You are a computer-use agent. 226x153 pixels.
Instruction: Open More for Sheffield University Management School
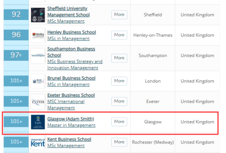tap(119, 15)
